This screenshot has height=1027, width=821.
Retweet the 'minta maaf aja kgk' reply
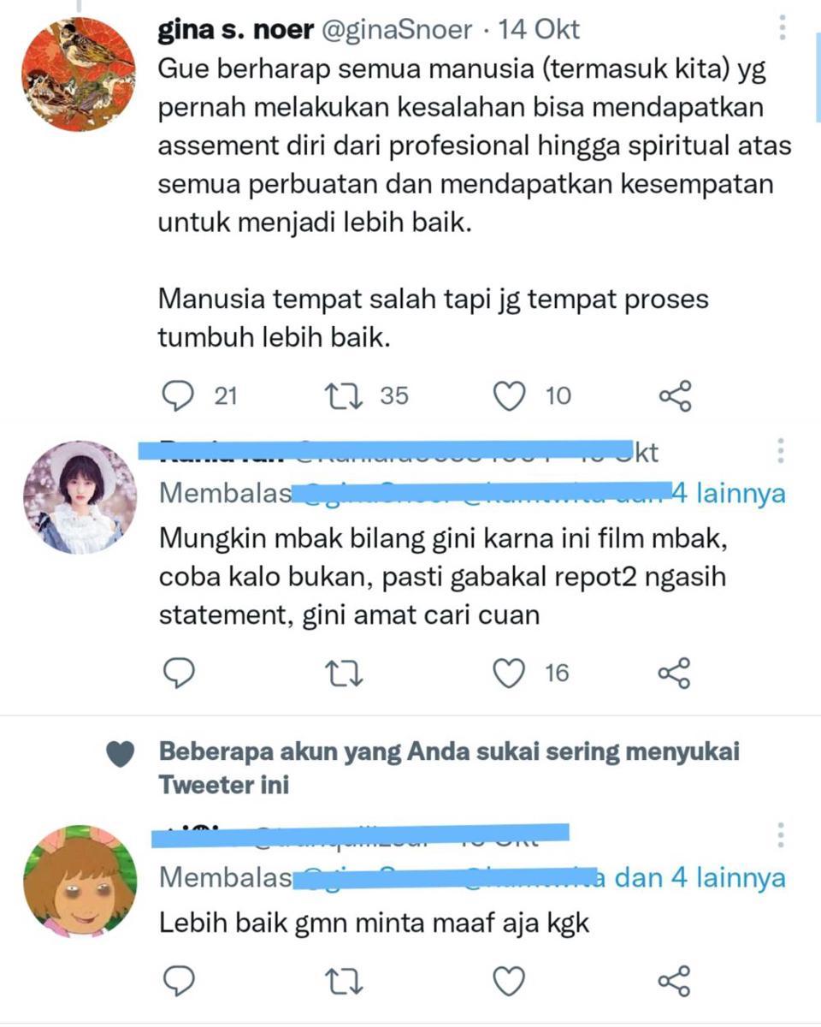(x=345, y=981)
